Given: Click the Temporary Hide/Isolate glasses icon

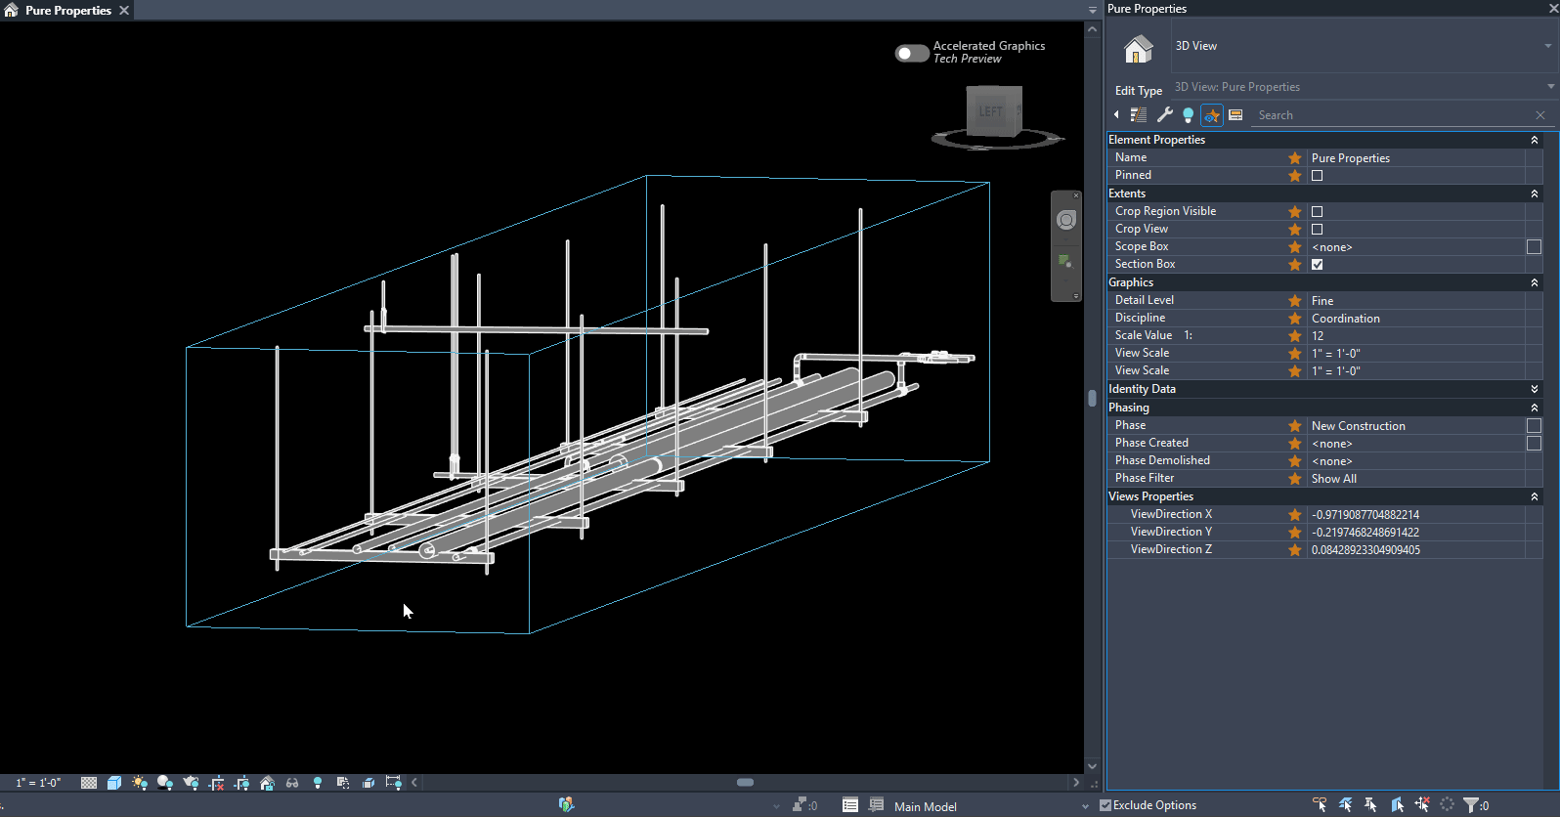Looking at the screenshot, I should (x=292, y=783).
